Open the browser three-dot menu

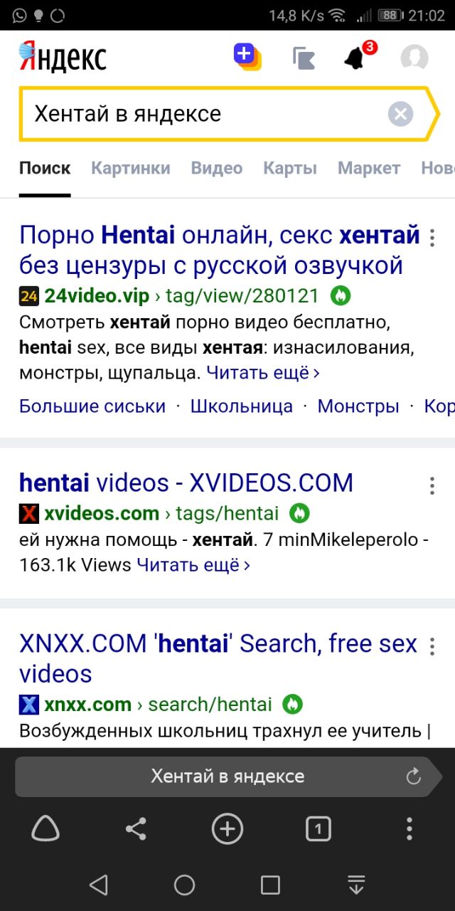409,829
